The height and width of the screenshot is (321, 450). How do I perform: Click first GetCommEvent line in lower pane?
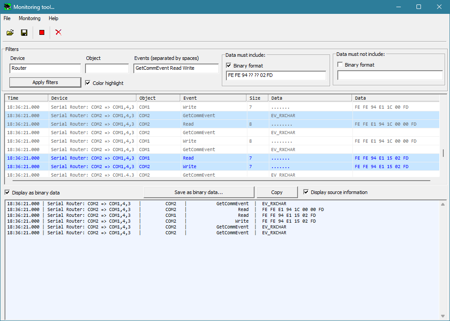pyautogui.click(x=147, y=204)
